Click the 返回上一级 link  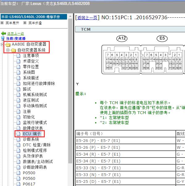[x=16, y=34]
